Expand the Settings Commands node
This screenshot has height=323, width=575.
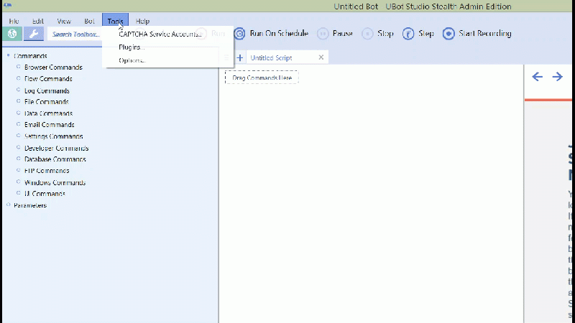pos(19,136)
